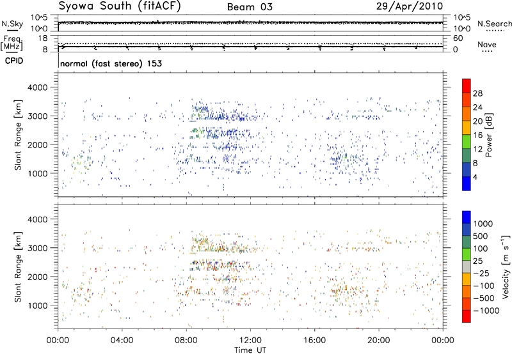
Task: Click the '4000' tick of the power panel
Action: (37, 88)
